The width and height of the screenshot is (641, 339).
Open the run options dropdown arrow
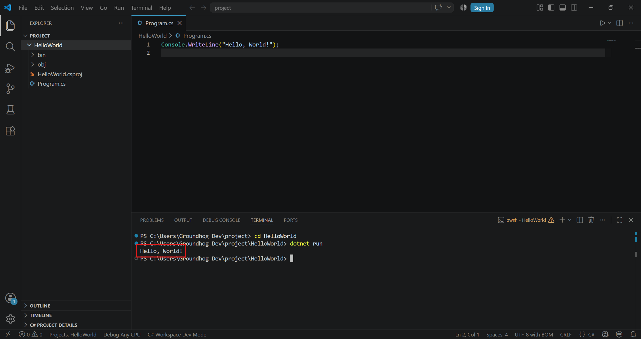609,23
